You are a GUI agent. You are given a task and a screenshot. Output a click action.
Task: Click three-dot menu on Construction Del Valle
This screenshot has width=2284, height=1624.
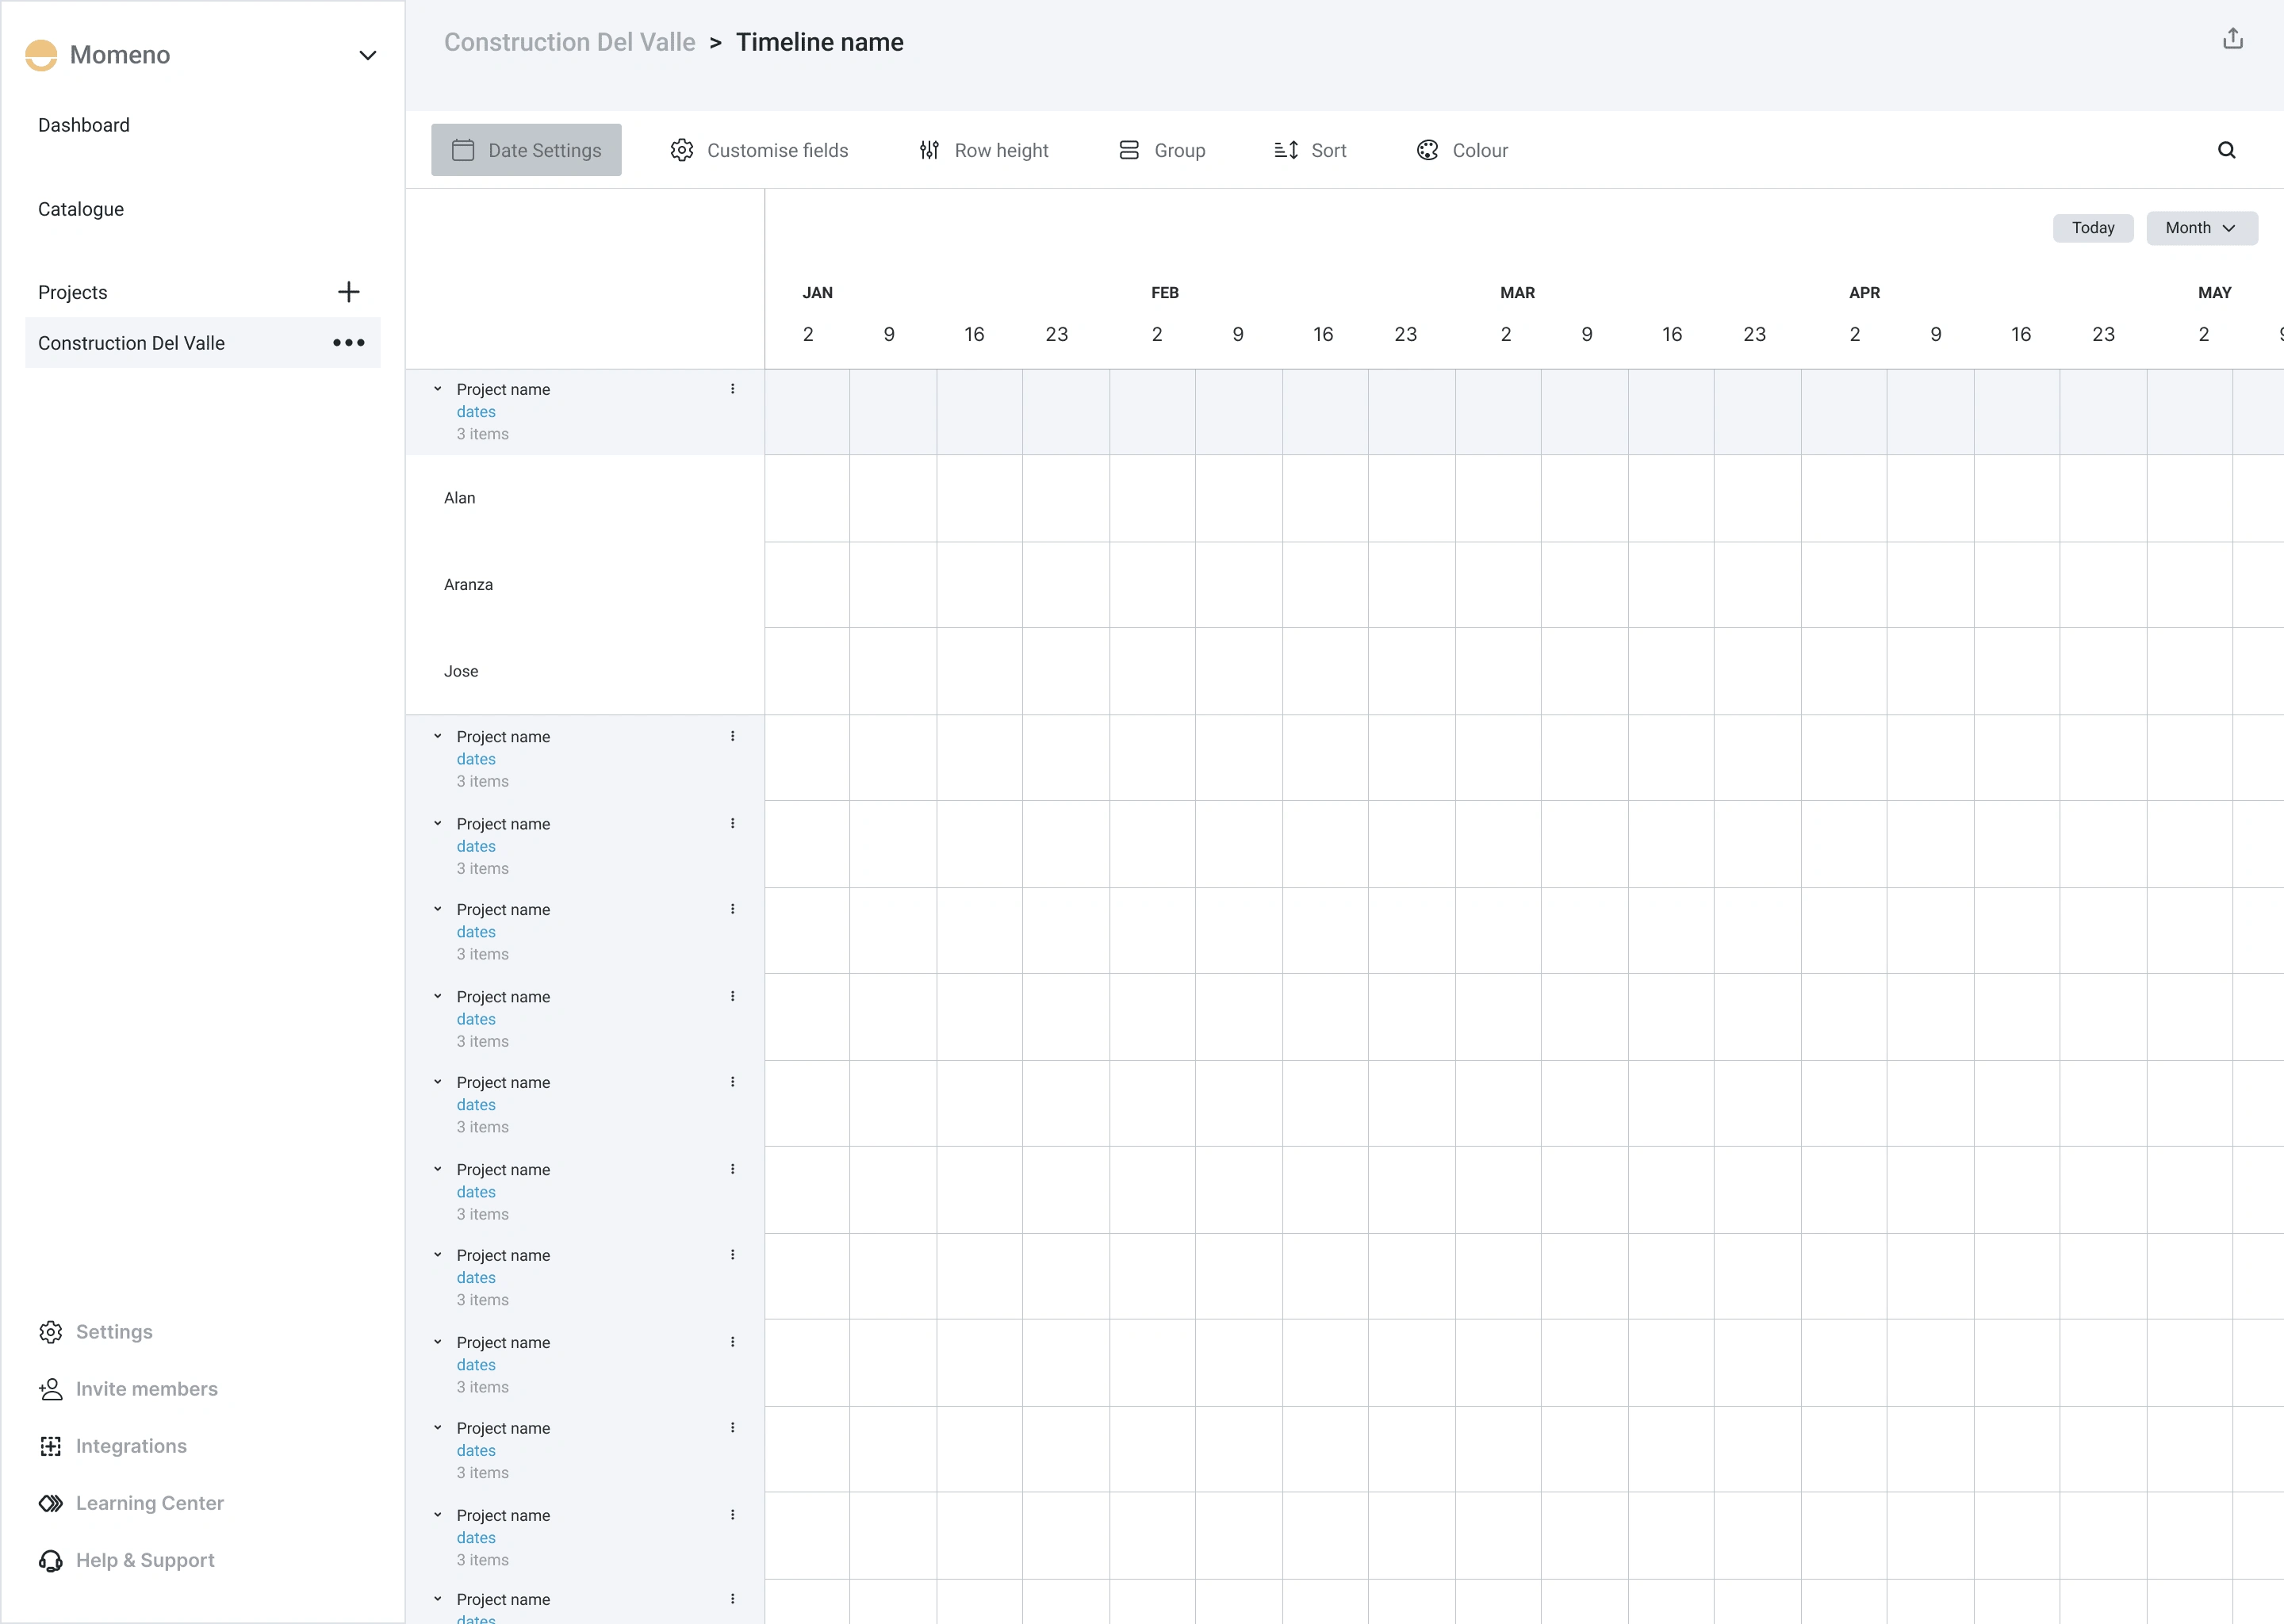pyautogui.click(x=348, y=343)
